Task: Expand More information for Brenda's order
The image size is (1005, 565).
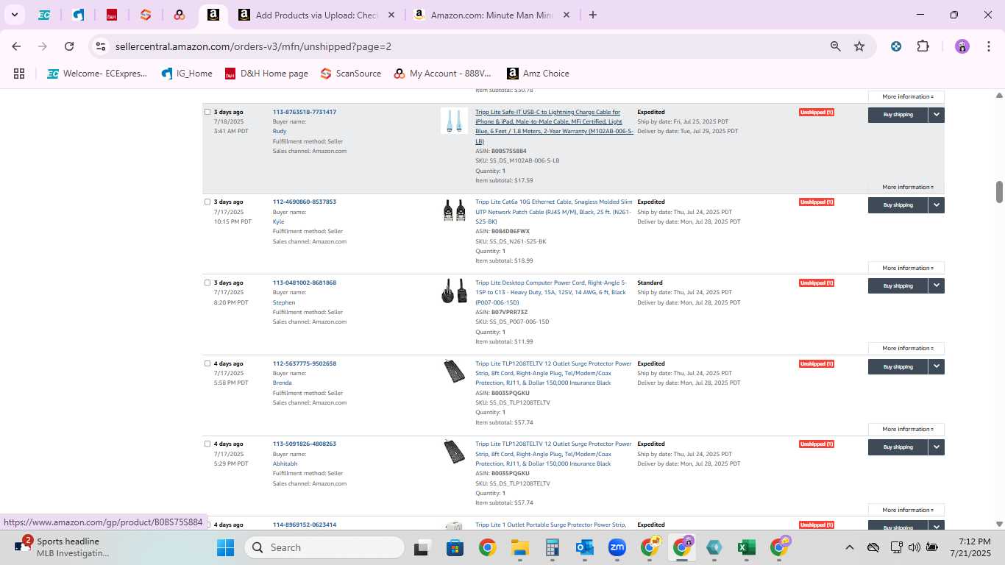Action: point(906,429)
